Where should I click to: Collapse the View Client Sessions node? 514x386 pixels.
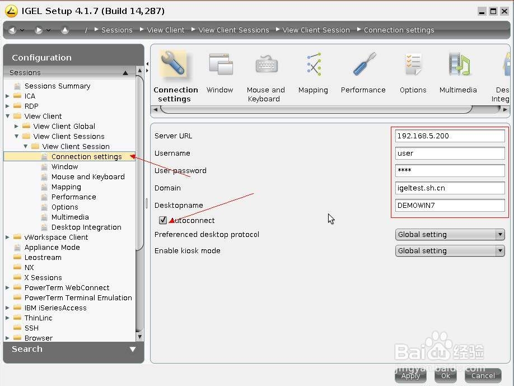coord(16,136)
